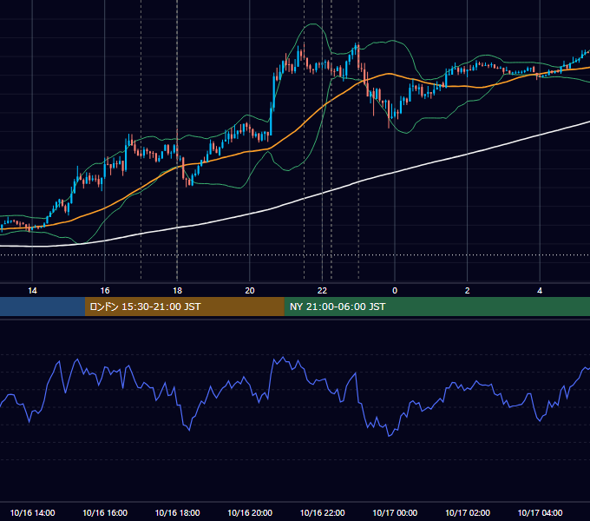Click the 10/16 14:00 time label
The height and width of the screenshot is (521, 590).
(32, 512)
